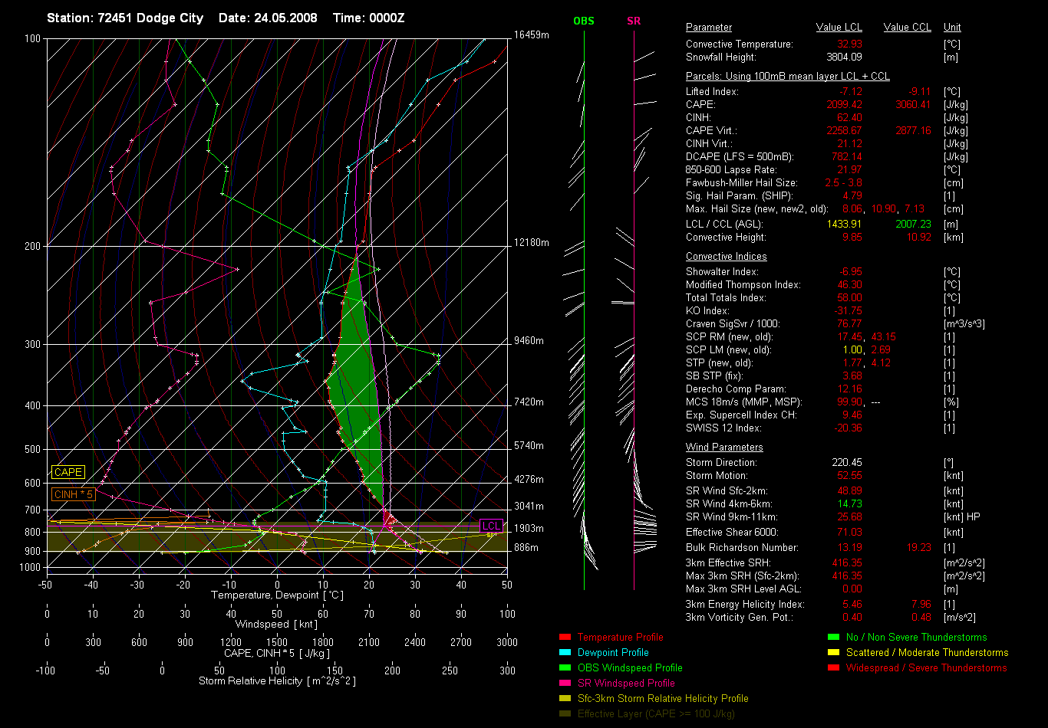Image resolution: width=1048 pixels, height=728 pixels.
Task: Click the green OBS wind column header
Action: click(584, 21)
